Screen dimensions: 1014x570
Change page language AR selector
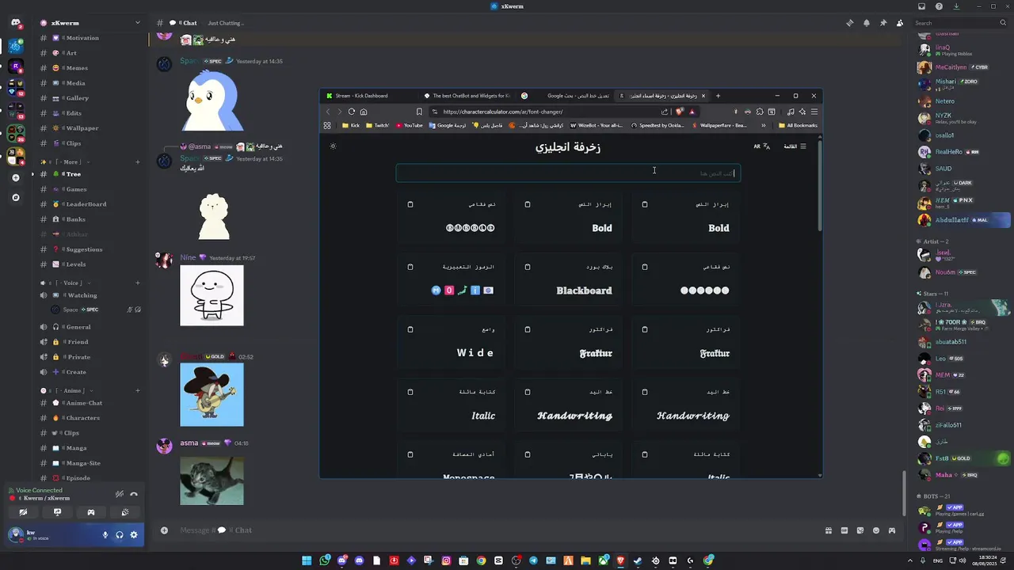pyautogui.click(x=761, y=146)
